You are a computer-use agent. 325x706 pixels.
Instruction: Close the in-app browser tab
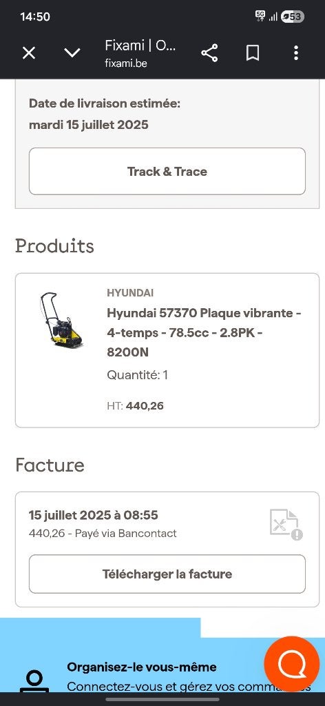click(29, 54)
